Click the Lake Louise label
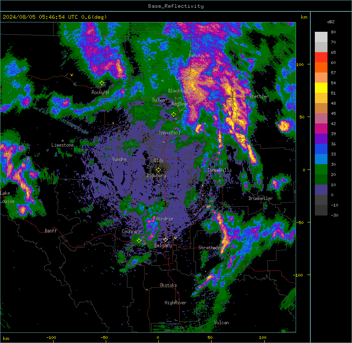352x343 pixels. pyautogui.click(x=7, y=197)
